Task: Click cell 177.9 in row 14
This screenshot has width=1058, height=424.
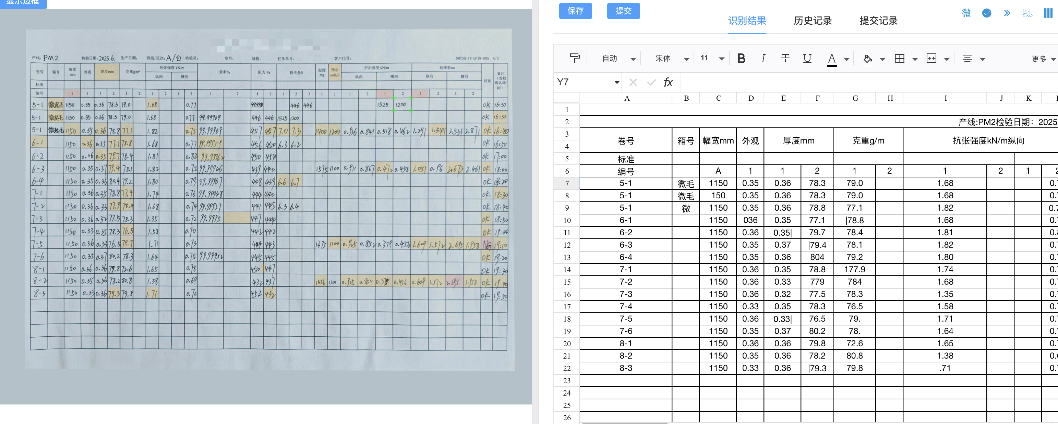Action: (855, 270)
